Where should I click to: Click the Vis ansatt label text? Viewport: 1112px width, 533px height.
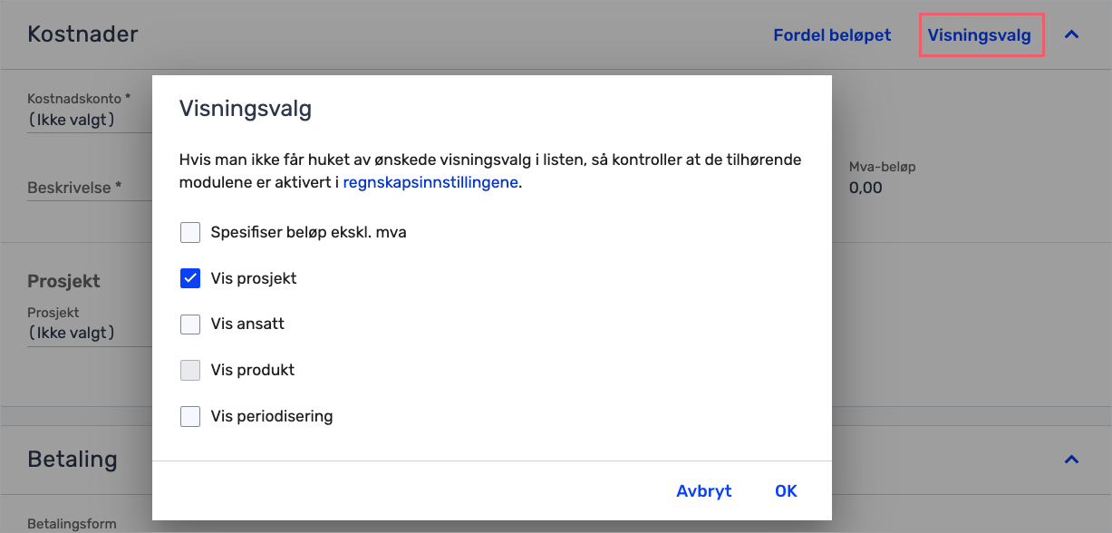pos(247,324)
